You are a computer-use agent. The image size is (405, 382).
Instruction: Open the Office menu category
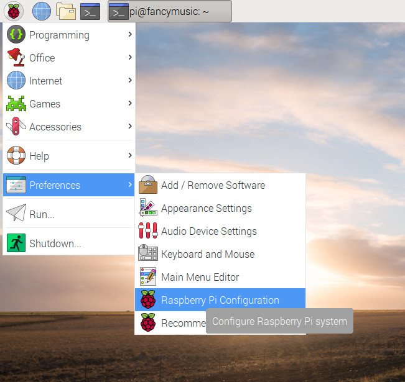[69, 57]
